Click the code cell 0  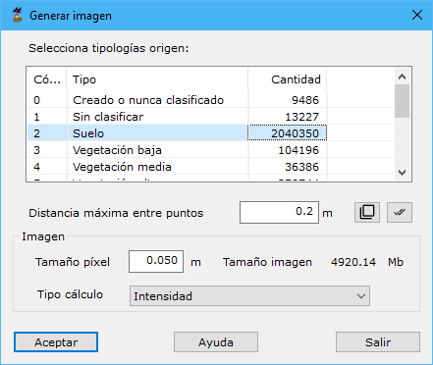coord(47,100)
